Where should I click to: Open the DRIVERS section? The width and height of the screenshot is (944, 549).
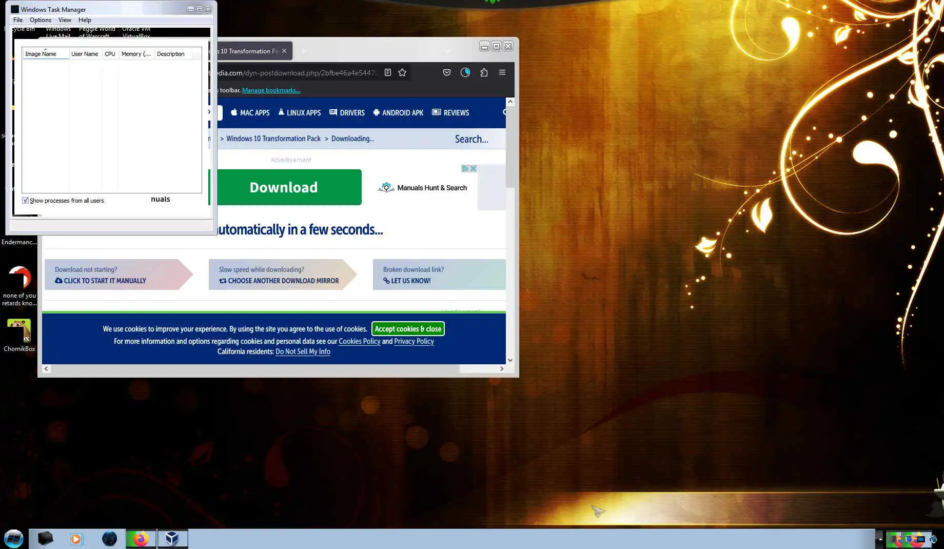[347, 113]
